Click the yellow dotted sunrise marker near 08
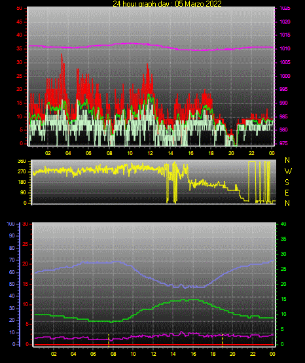This screenshot has width=305, height=363. click(x=109, y=340)
